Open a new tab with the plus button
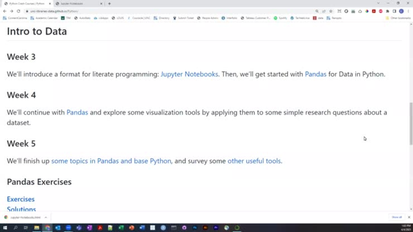 [x=110, y=3]
